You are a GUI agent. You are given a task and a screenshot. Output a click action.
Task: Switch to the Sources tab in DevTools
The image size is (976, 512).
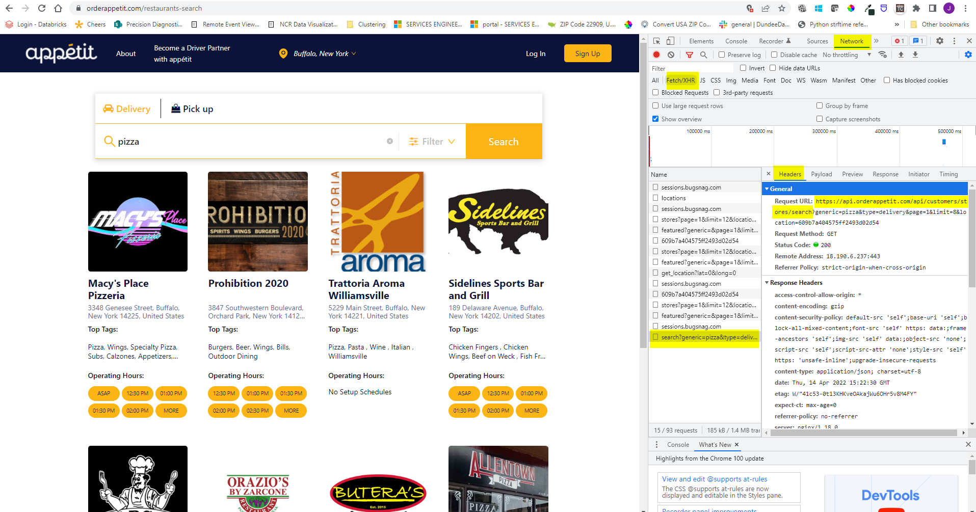point(817,41)
